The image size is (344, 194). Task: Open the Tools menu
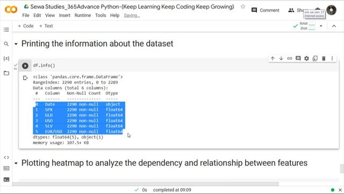coord(101,16)
